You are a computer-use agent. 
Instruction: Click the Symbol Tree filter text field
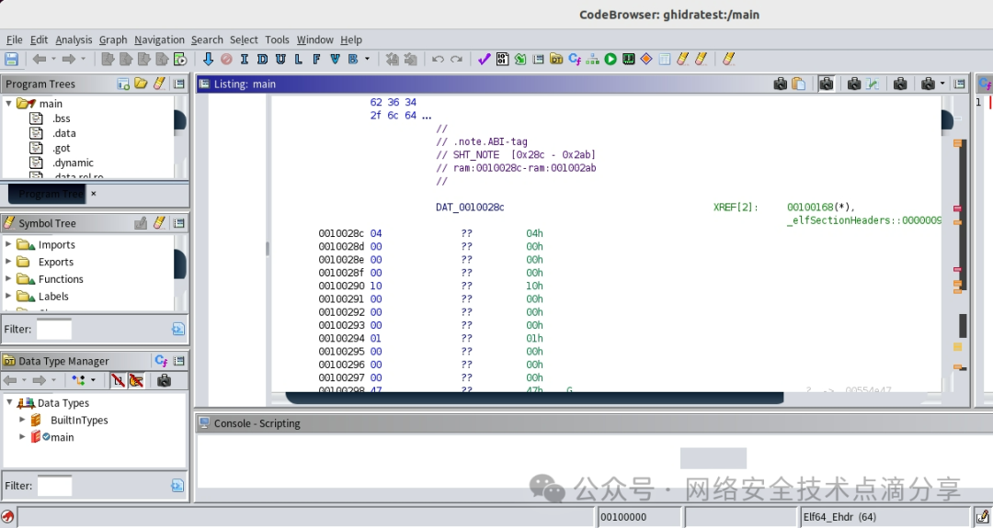click(x=54, y=329)
